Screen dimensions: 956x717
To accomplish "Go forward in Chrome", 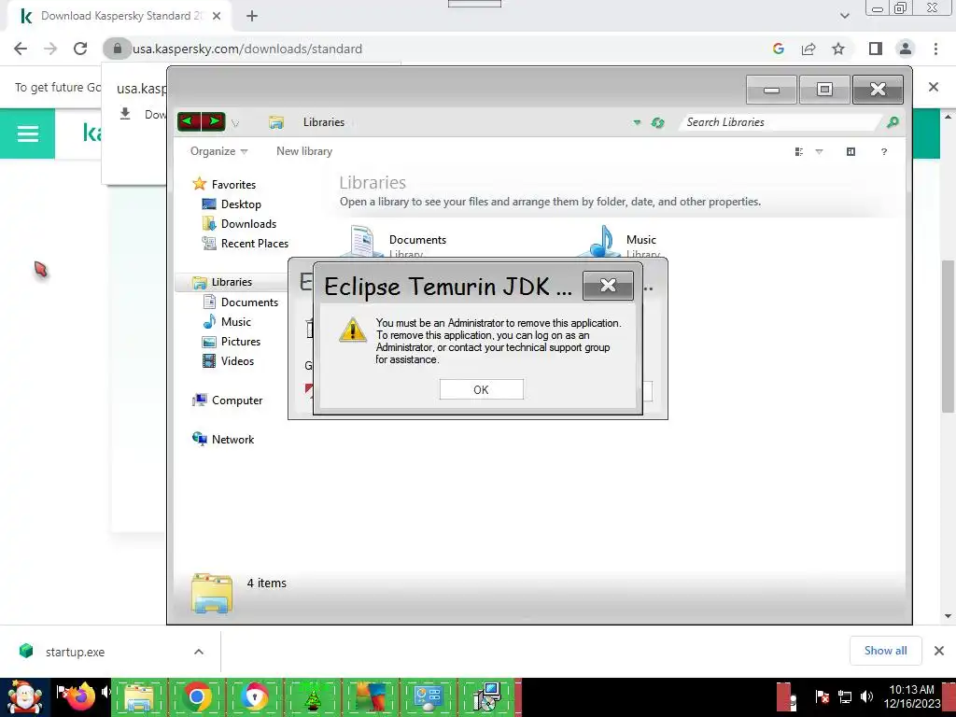I will click(x=50, y=49).
